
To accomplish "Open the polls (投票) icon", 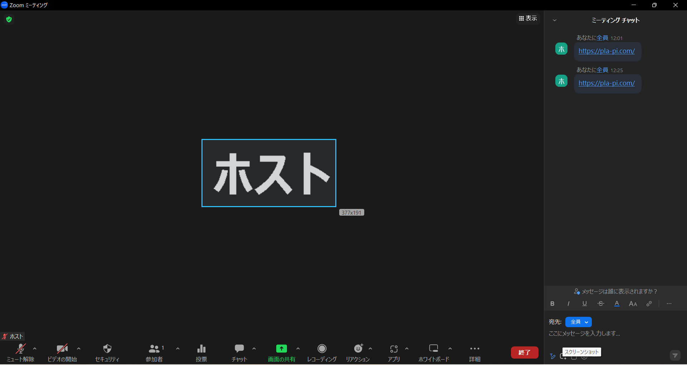I will [x=201, y=349].
